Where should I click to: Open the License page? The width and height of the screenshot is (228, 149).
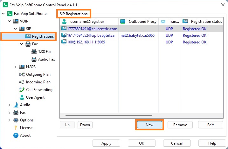point(26,128)
